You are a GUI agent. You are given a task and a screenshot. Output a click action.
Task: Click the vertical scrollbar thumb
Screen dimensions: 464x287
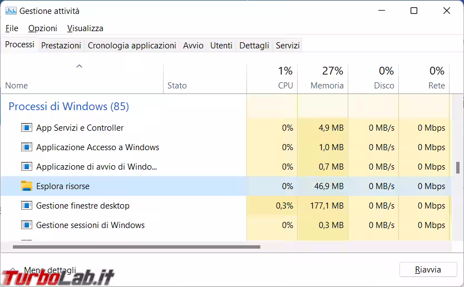tap(458, 168)
